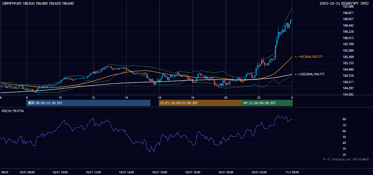Image resolution: width=373 pixels, height=175 pixels.
Task: Click price axis value 185.155
Action: point(348,63)
